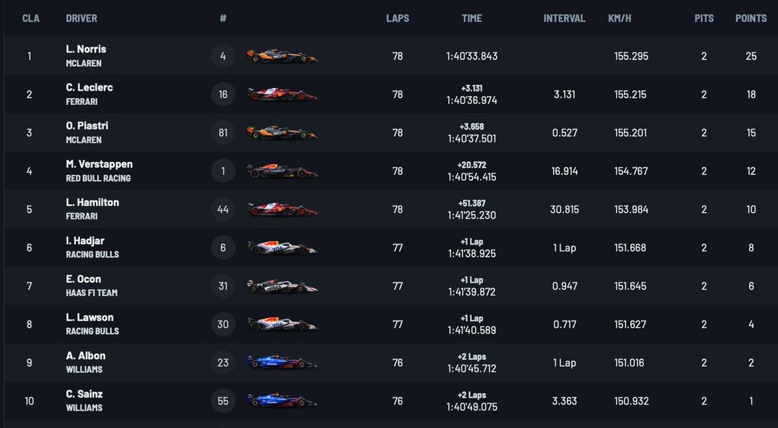Select the number 44 badge
Screen dimensions: 778x428
click(x=223, y=209)
